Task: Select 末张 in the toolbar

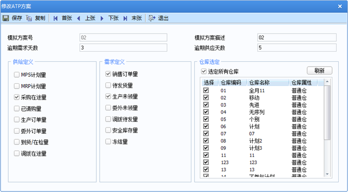Action: click(x=137, y=18)
